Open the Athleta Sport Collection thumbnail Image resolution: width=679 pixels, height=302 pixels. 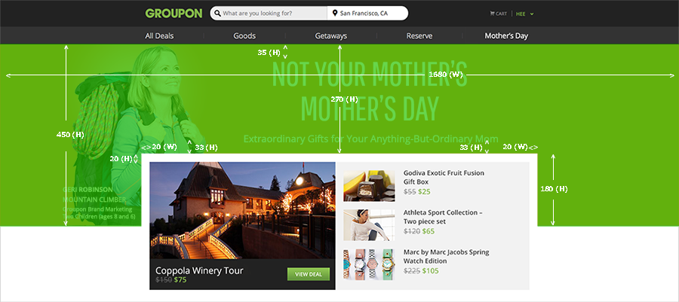369,225
